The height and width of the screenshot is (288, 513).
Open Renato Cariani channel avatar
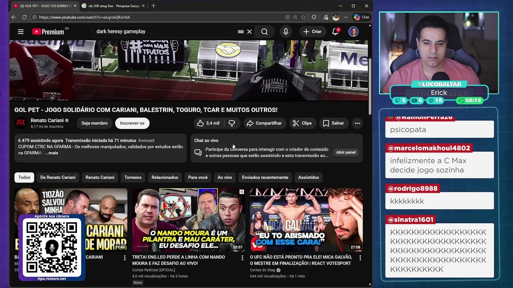(x=21, y=123)
